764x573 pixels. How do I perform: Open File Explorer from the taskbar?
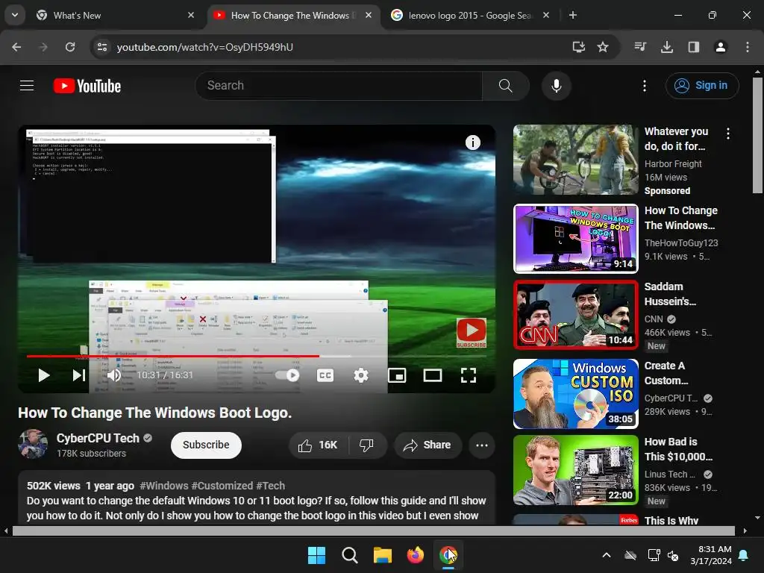tap(383, 555)
